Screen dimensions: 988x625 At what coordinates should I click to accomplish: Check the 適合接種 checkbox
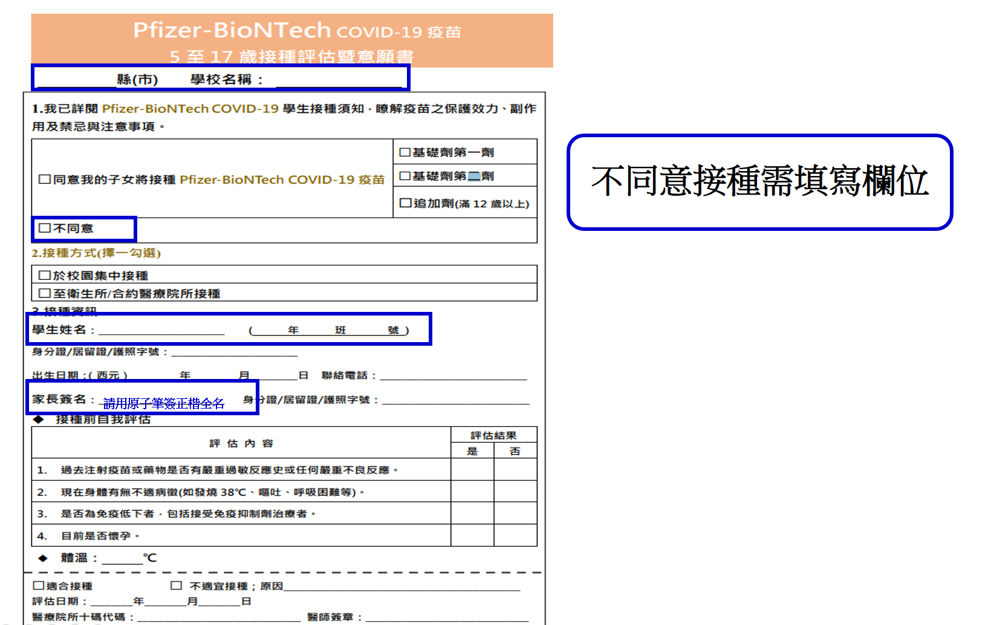(x=39, y=586)
